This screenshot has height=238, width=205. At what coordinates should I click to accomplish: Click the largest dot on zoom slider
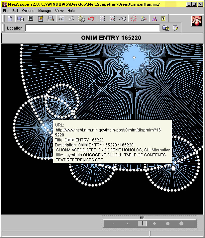point(181,223)
